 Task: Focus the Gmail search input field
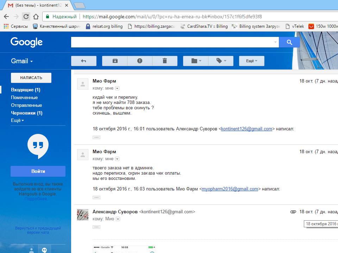(173, 42)
